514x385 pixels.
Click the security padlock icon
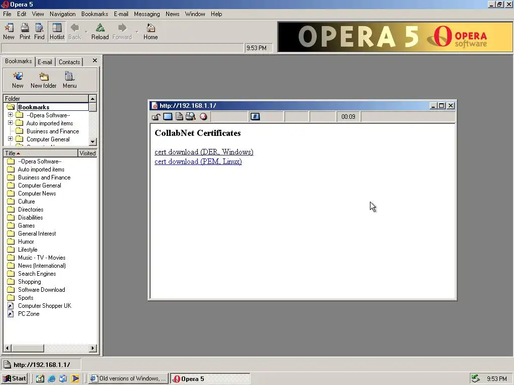point(156,116)
